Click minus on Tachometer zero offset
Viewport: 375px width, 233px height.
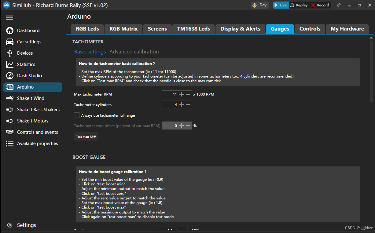pos(188,126)
